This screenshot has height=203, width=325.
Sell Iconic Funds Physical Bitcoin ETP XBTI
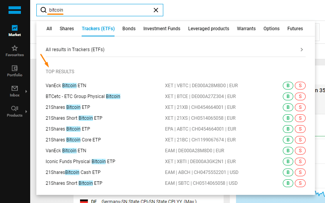[x=300, y=161]
